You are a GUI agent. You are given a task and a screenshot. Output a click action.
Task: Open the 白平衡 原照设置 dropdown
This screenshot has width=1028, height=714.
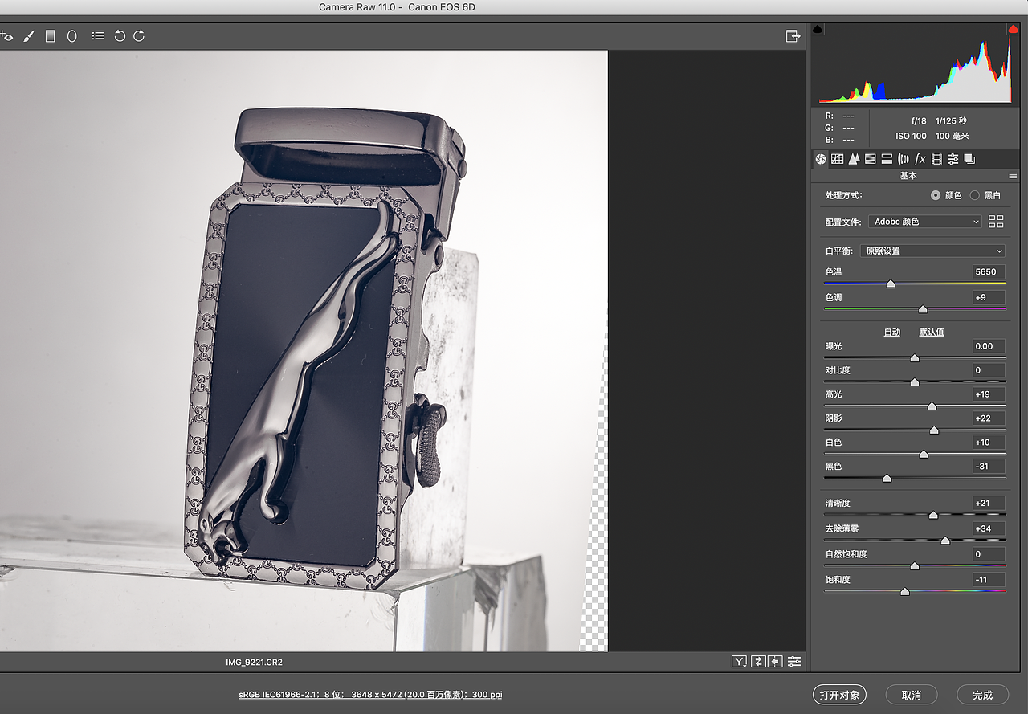pos(932,251)
